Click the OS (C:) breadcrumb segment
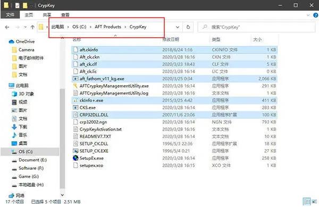Image resolution: width=319 pixels, height=207 pixels. point(79,27)
